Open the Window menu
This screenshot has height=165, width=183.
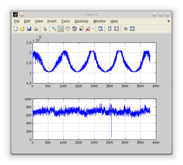point(99,21)
